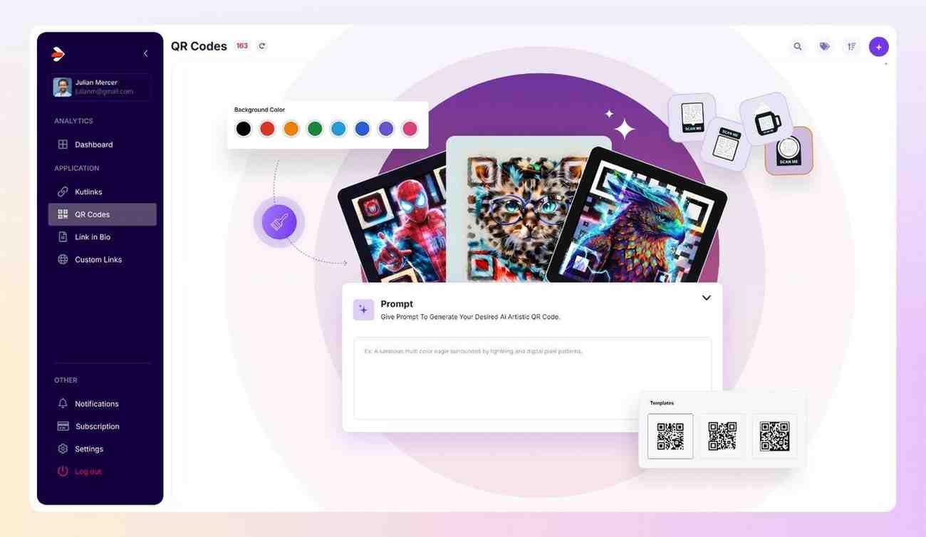Click the Notifications bell icon
926x537 pixels.
[63, 404]
